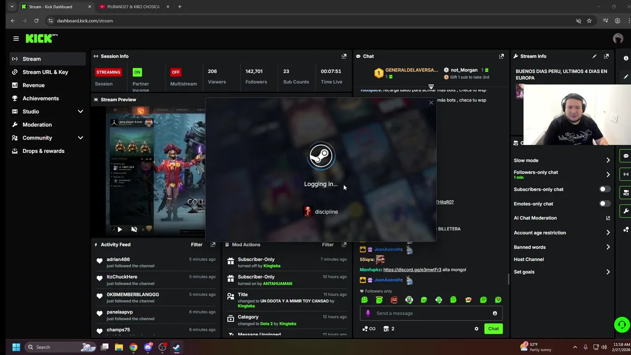Toggle Subscribers-only chat switch
This screenshot has height=355, width=631.
(605, 189)
